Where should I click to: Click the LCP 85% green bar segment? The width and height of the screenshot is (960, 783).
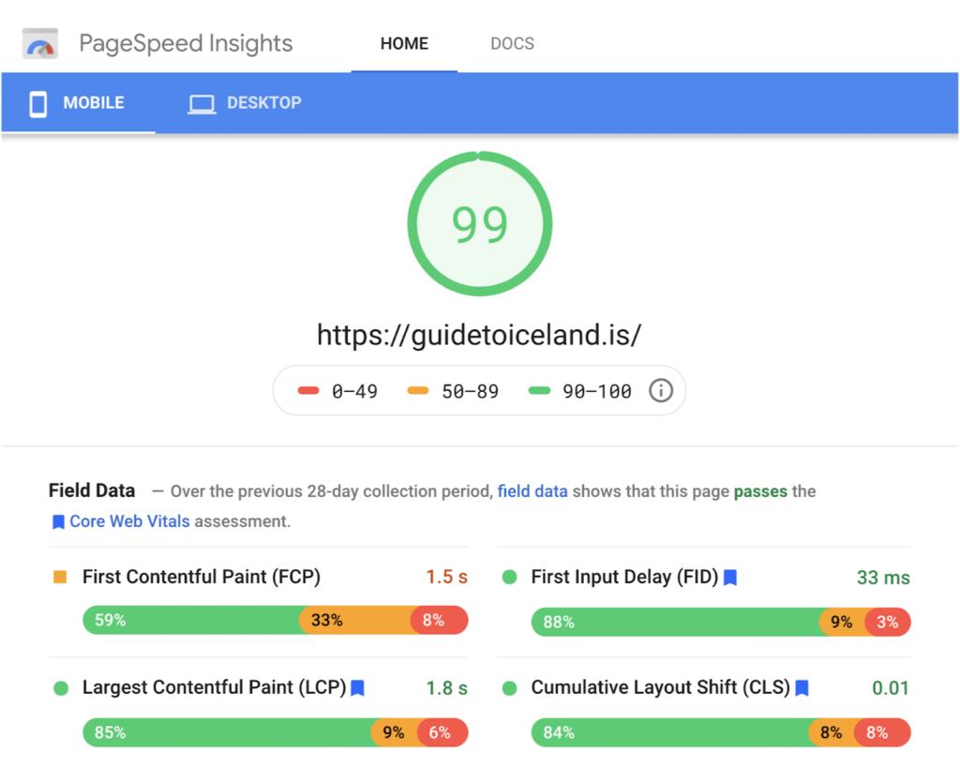tap(228, 732)
